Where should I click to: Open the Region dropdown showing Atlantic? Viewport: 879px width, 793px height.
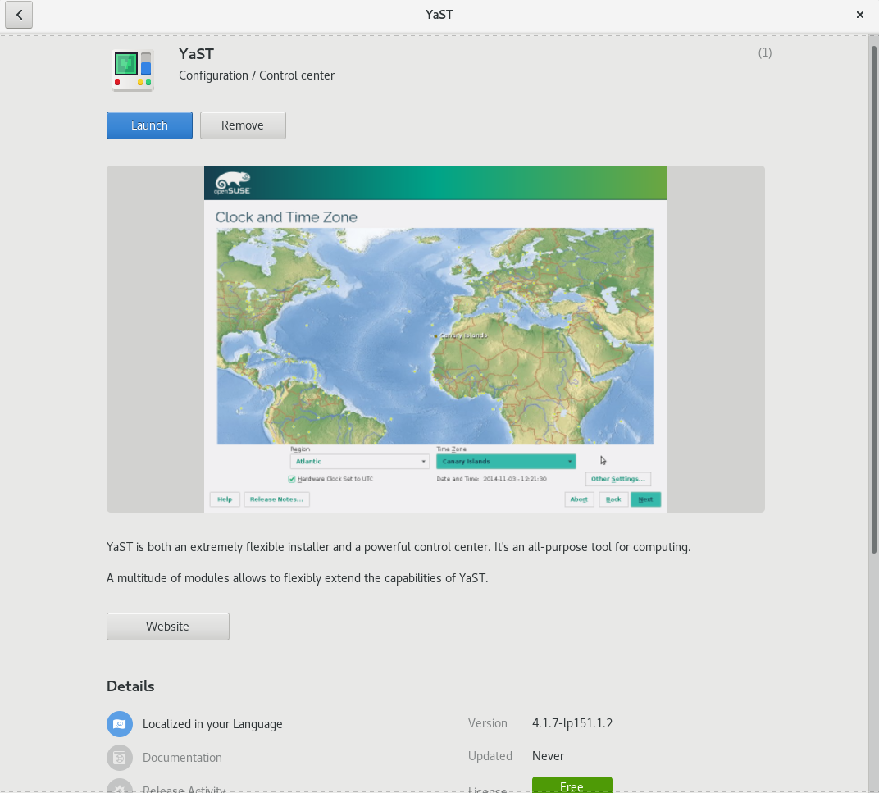359,462
